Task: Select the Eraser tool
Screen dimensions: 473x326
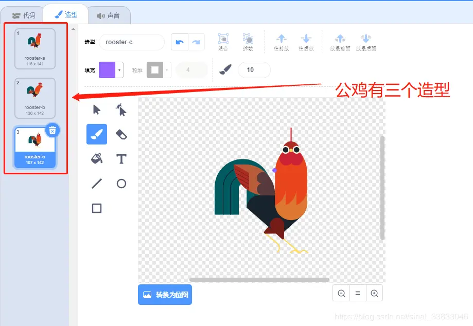Action: pos(121,134)
